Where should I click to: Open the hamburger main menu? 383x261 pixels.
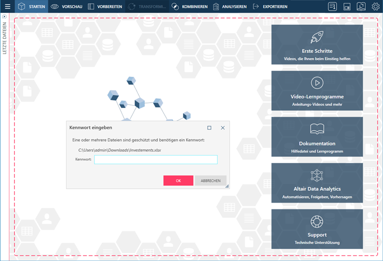pos(8,6)
